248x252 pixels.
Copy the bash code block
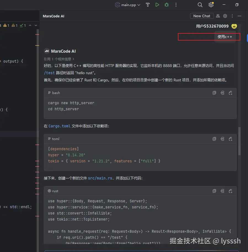(x=214, y=93)
